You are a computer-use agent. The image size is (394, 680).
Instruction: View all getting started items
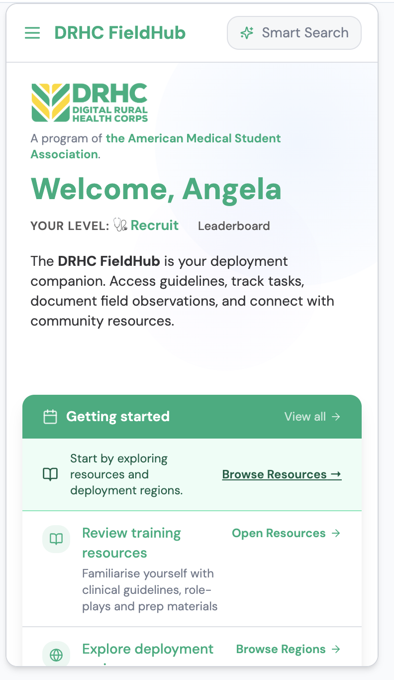coord(312,417)
